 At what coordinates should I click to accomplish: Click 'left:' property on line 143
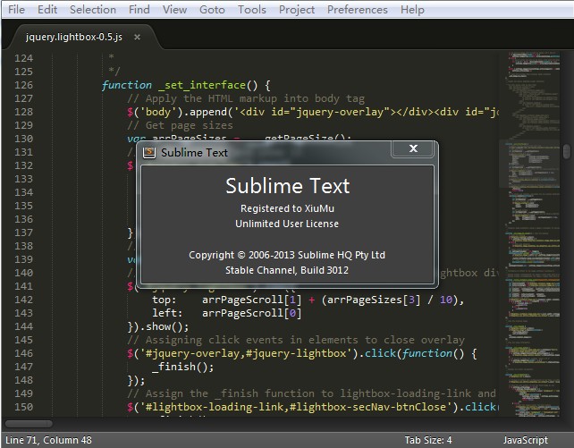(167, 313)
